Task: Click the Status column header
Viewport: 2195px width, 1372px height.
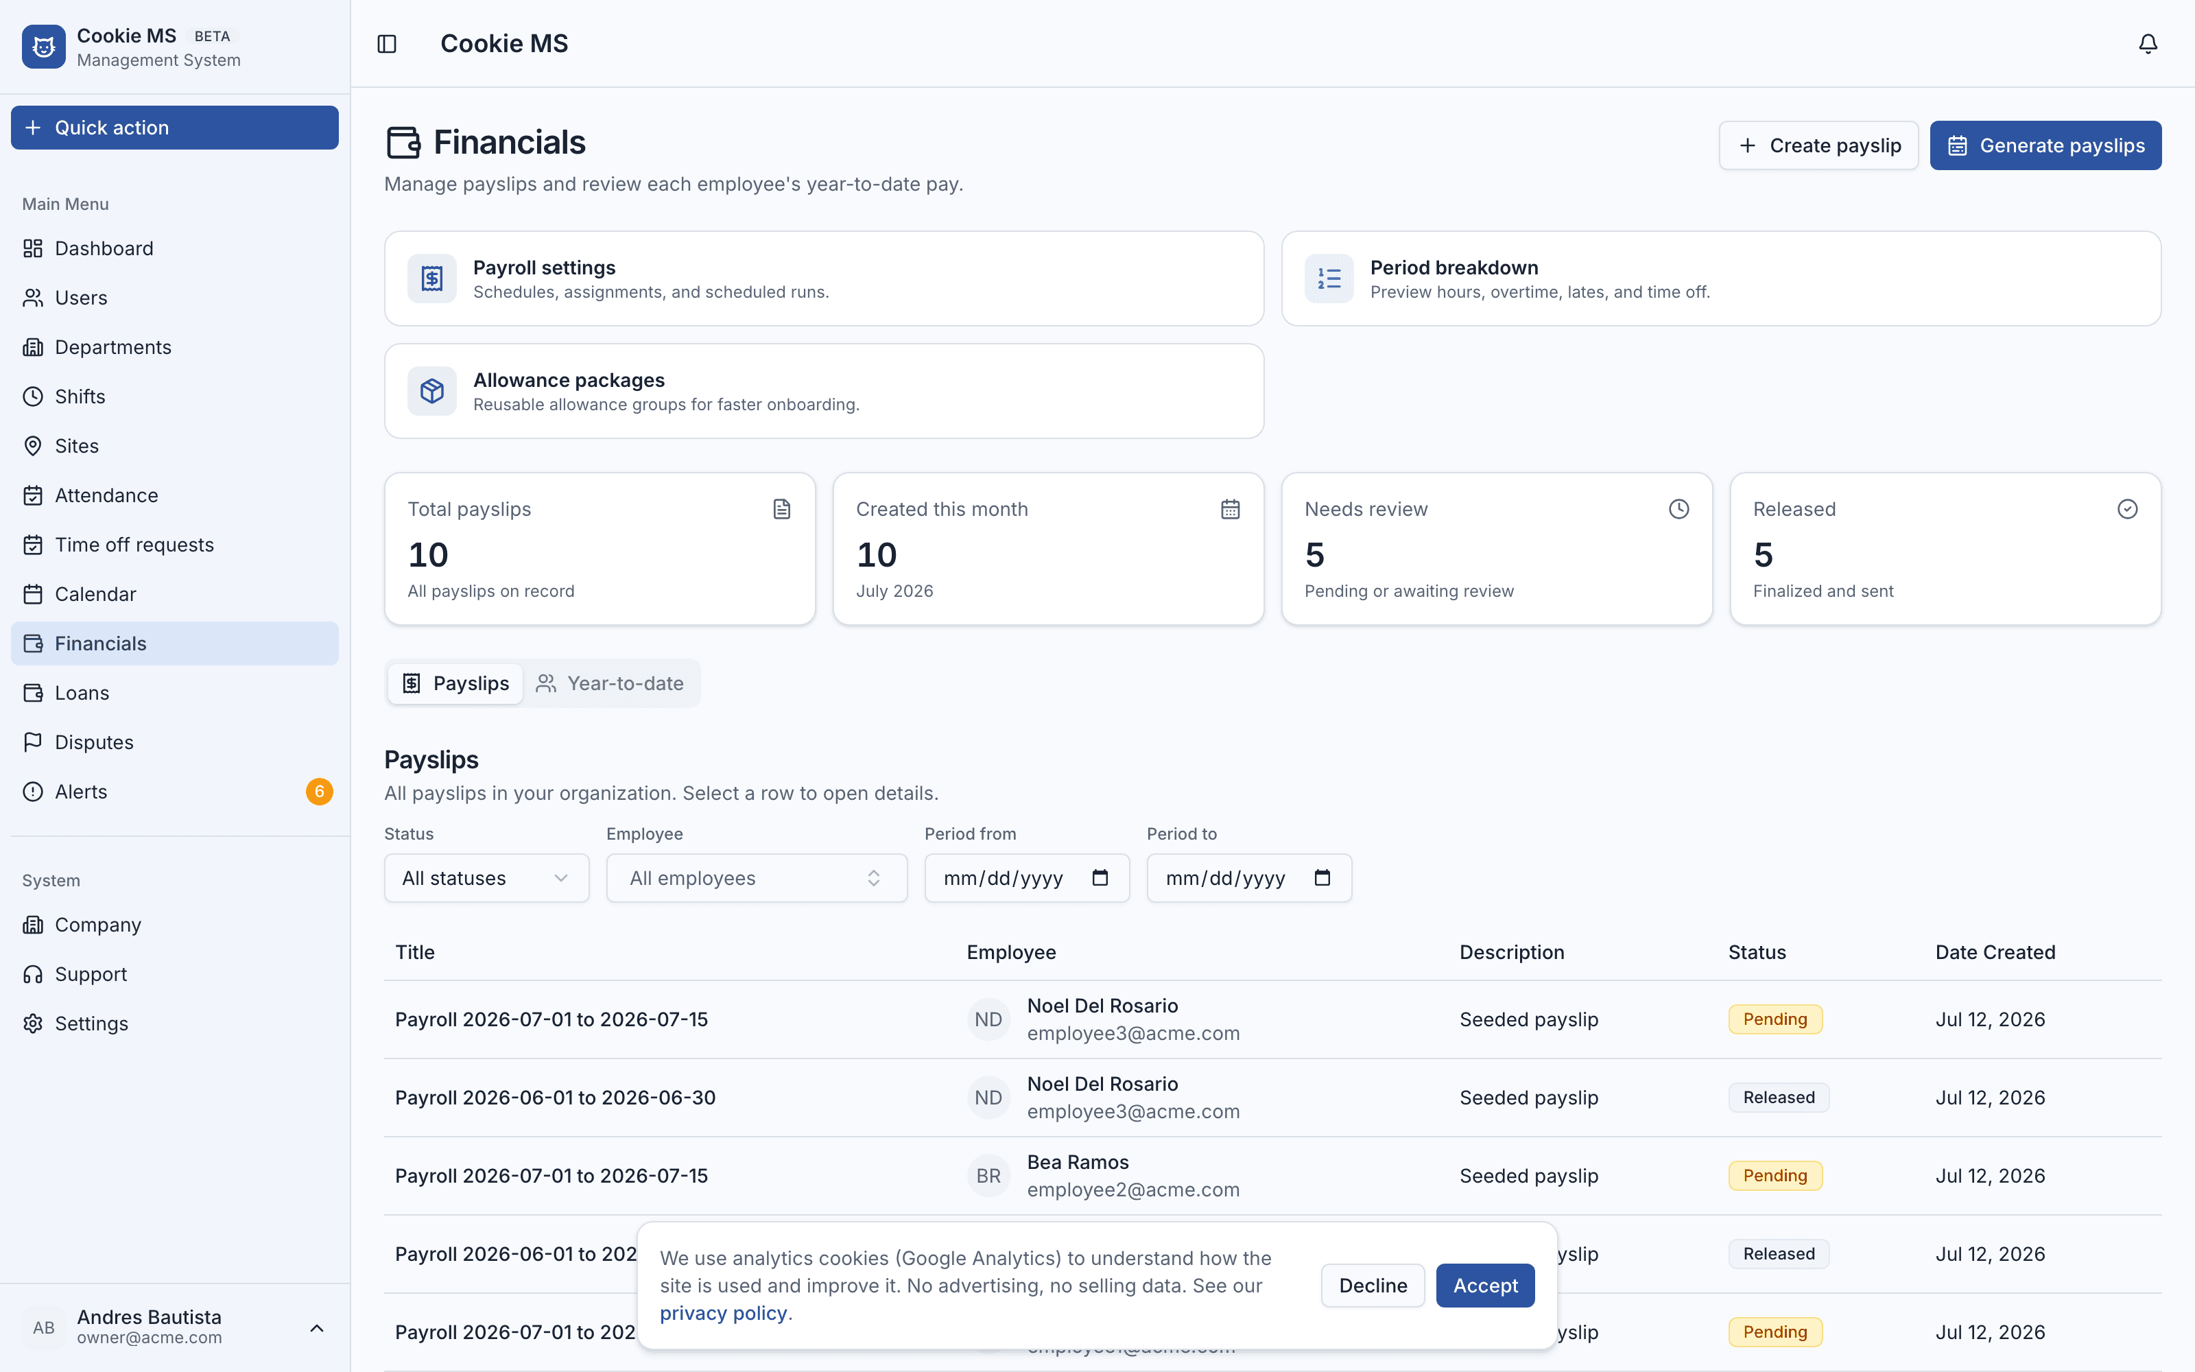Action: coord(1757,952)
